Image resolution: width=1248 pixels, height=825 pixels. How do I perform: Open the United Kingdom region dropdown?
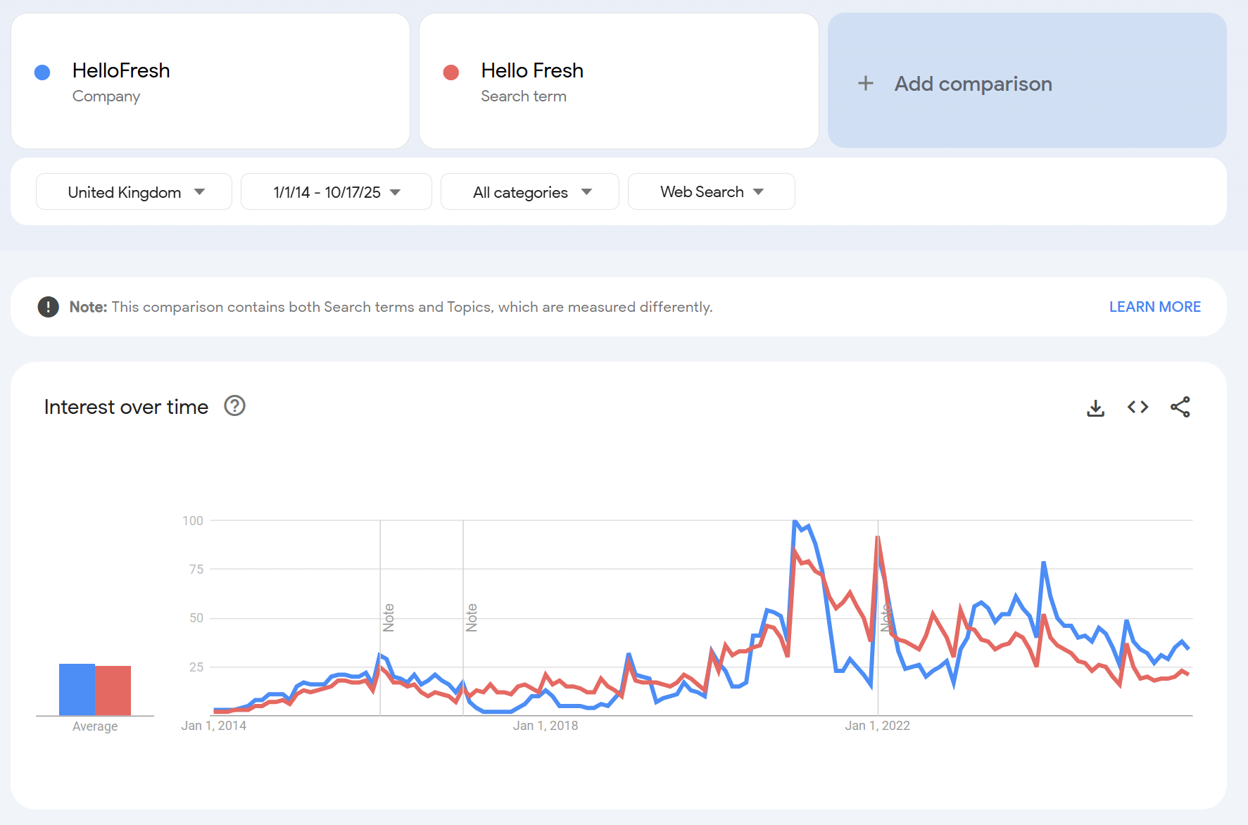pos(134,192)
